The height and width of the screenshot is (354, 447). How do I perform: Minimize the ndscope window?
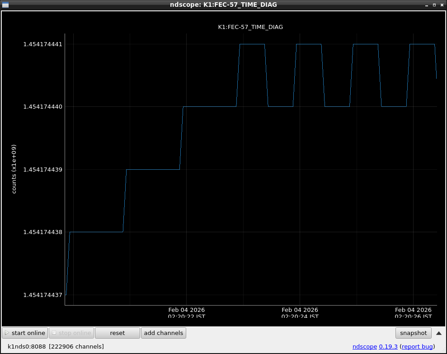pyautogui.click(x=426, y=5)
